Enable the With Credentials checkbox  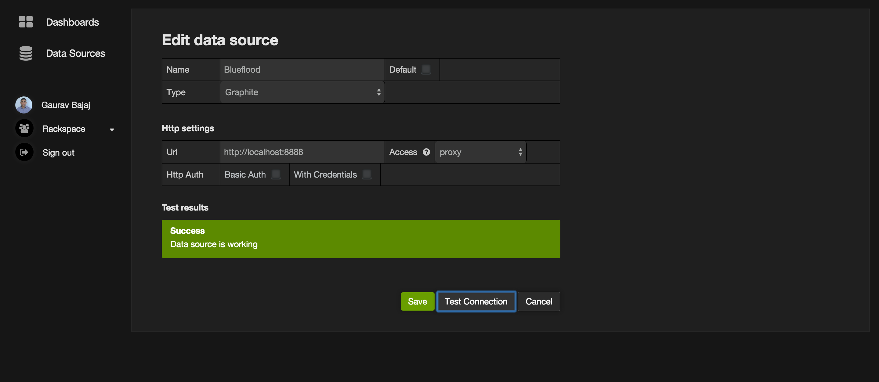[367, 174]
